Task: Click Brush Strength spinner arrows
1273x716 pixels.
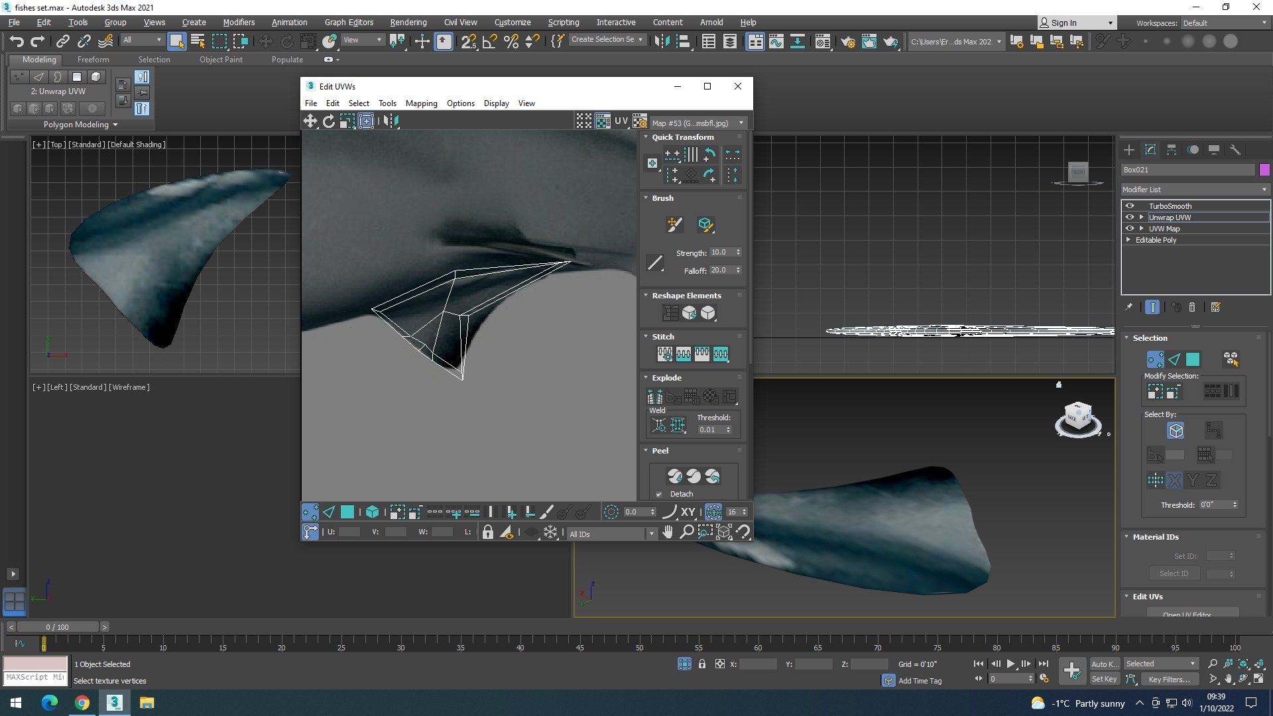Action: click(738, 253)
